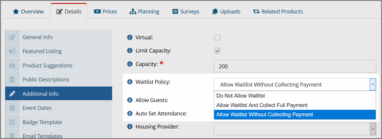The image size is (382, 139).
Task: Open the Planning tab
Action: coord(144,11)
